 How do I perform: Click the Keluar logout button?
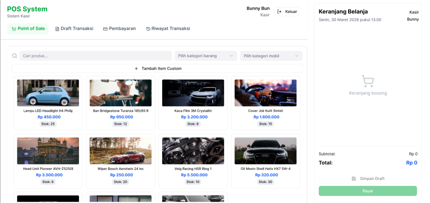287,11
